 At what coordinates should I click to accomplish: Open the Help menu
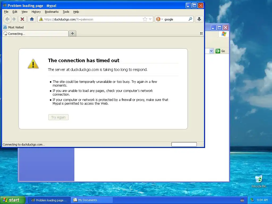pos(76,12)
